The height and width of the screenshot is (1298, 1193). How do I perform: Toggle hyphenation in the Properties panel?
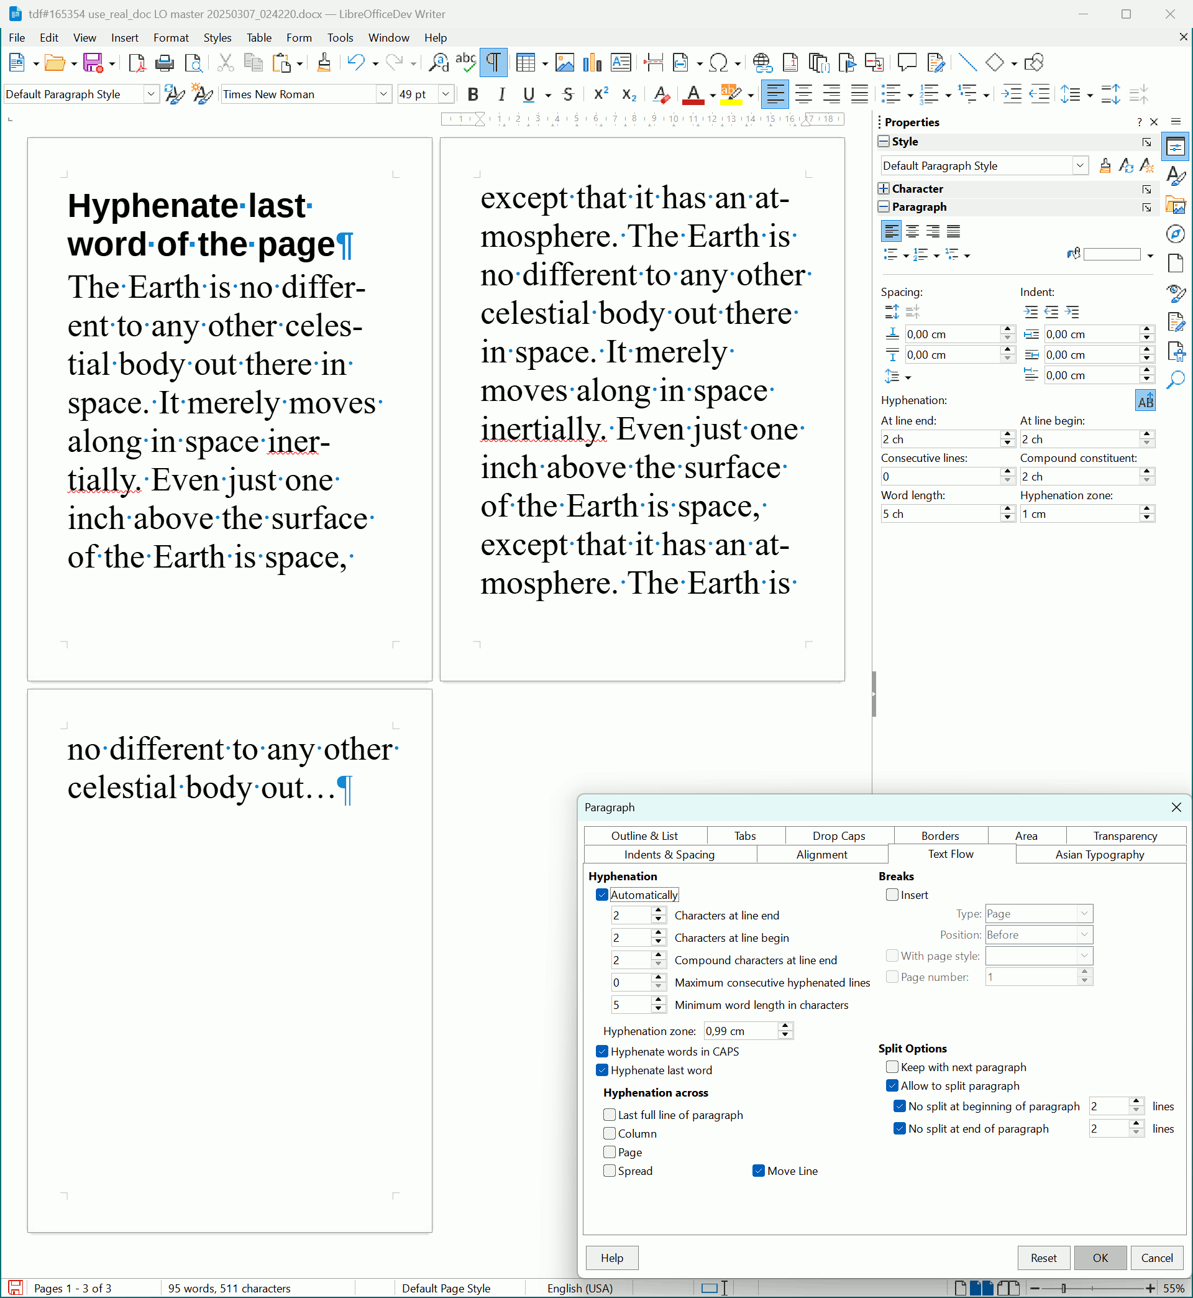[x=1145, y=400]
